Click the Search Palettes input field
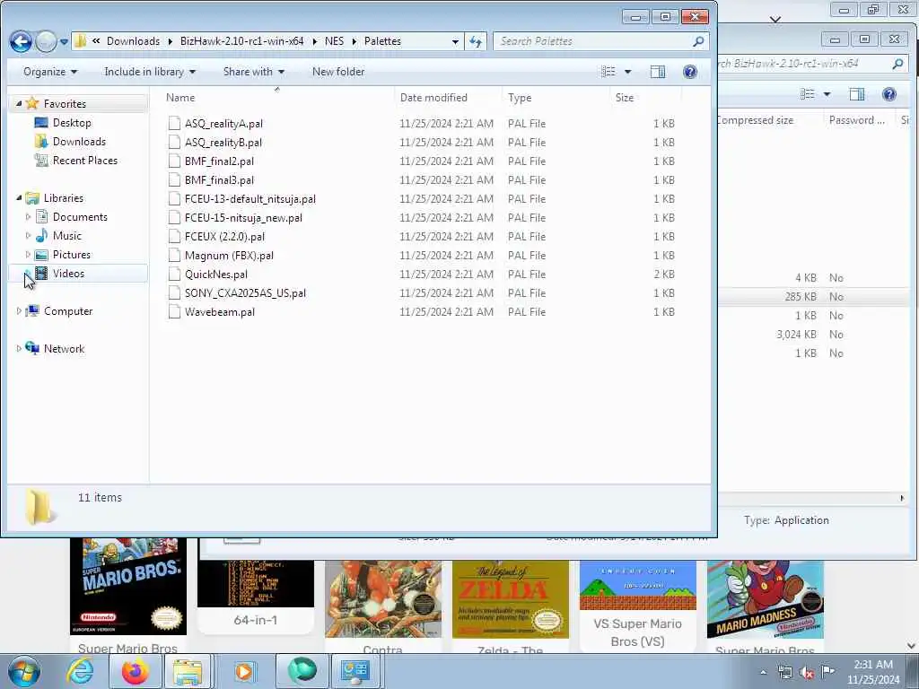The width and height of the screenshot is (919, 689). point(592,41)
